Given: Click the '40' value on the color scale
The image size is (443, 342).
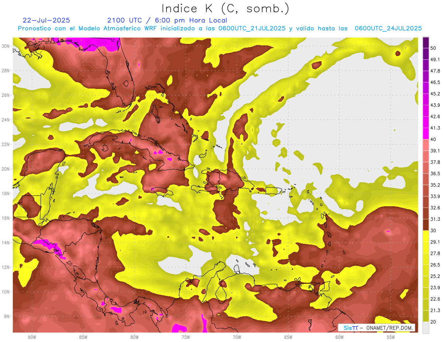Looking at the screenshot, I should (433, 139).
